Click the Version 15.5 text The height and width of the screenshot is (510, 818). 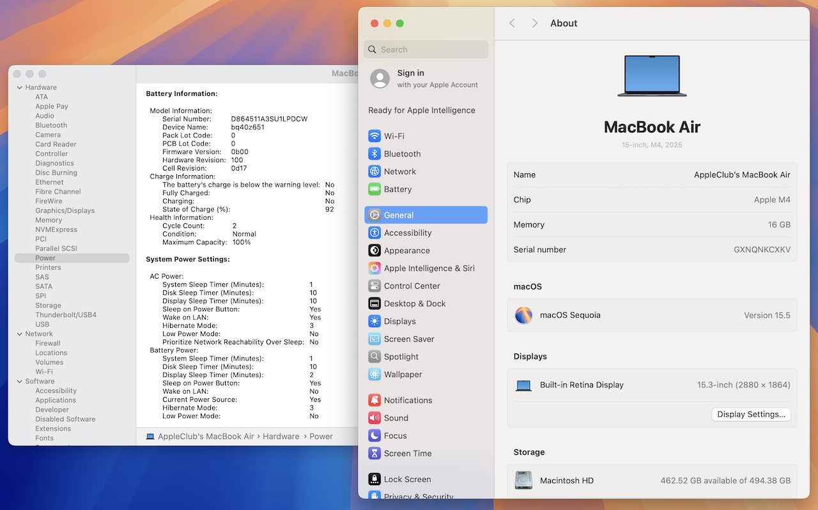767,315
